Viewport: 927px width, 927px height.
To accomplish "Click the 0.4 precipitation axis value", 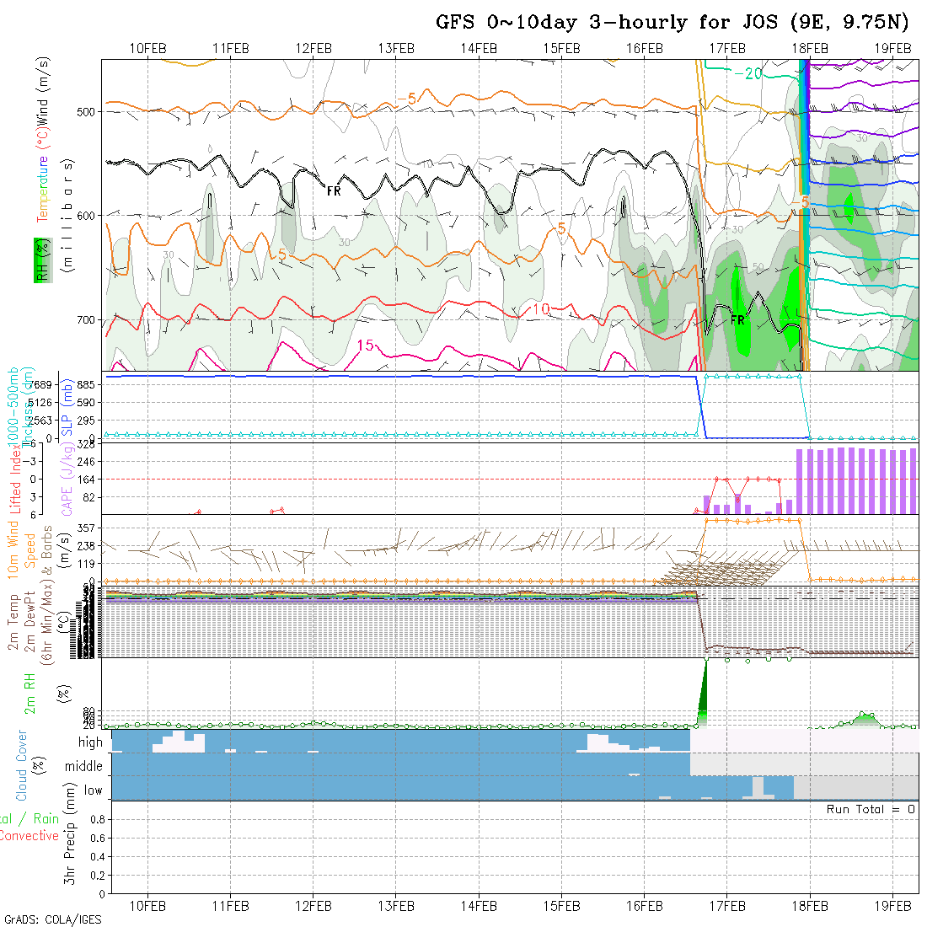I will [98, 857].
